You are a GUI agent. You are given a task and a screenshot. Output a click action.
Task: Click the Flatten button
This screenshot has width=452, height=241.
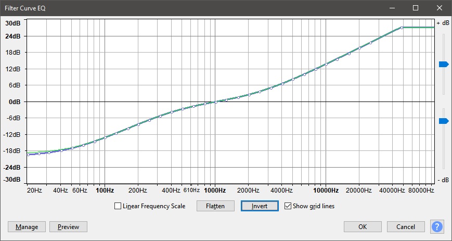(215, 206)
